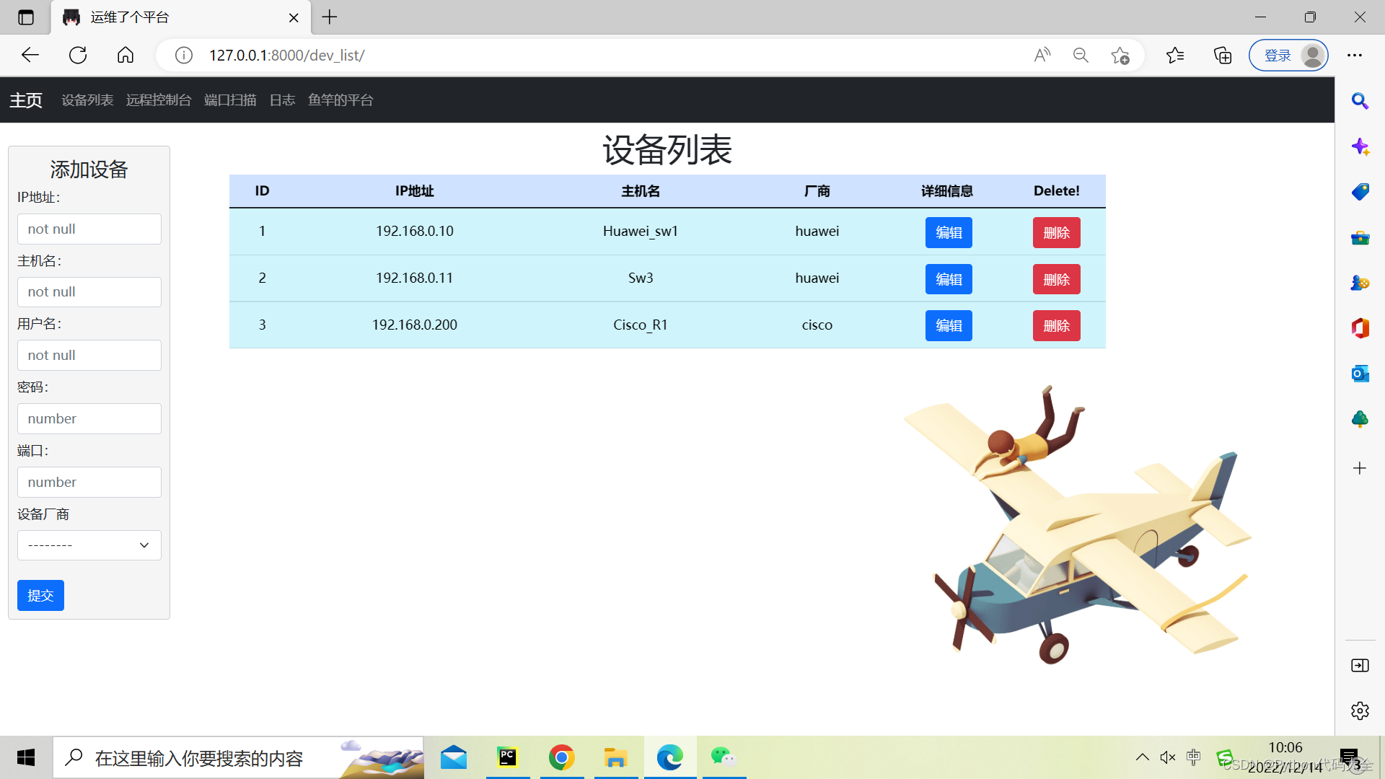Switch the 中 input method indicator
Screen dimensions: 1385x779
click(x=1194, y=757)
